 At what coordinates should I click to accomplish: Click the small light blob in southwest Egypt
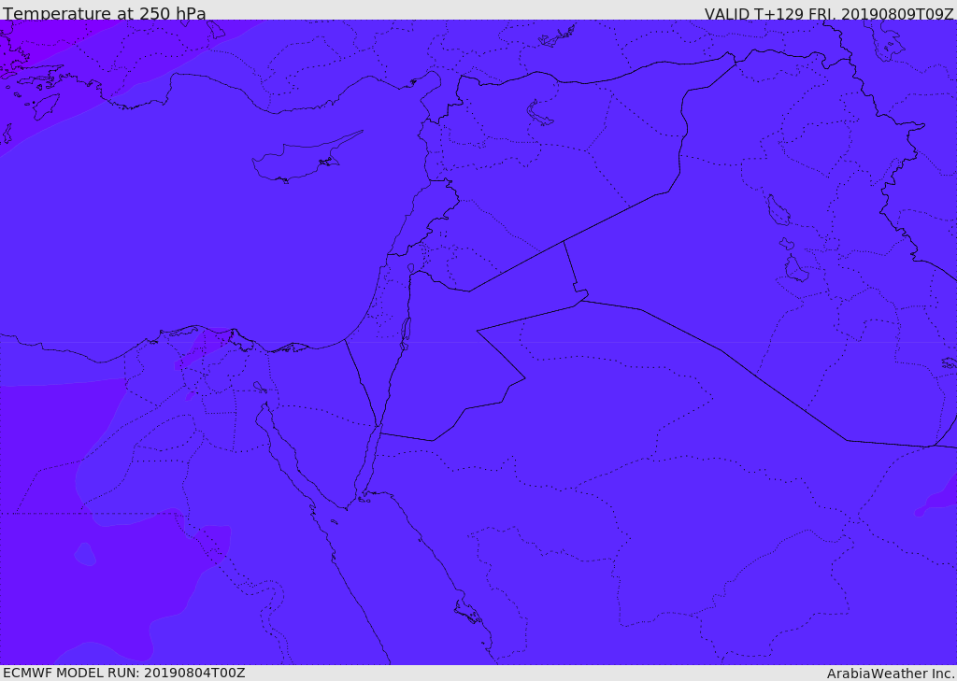[85, 554]
